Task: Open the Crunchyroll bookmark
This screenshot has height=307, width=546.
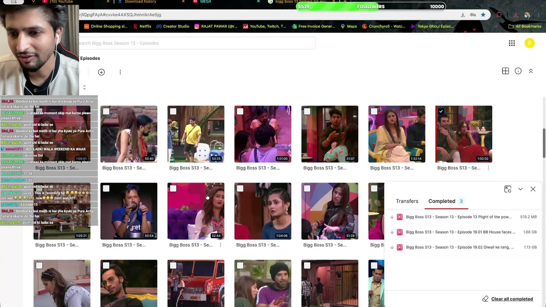Action: 383,26
